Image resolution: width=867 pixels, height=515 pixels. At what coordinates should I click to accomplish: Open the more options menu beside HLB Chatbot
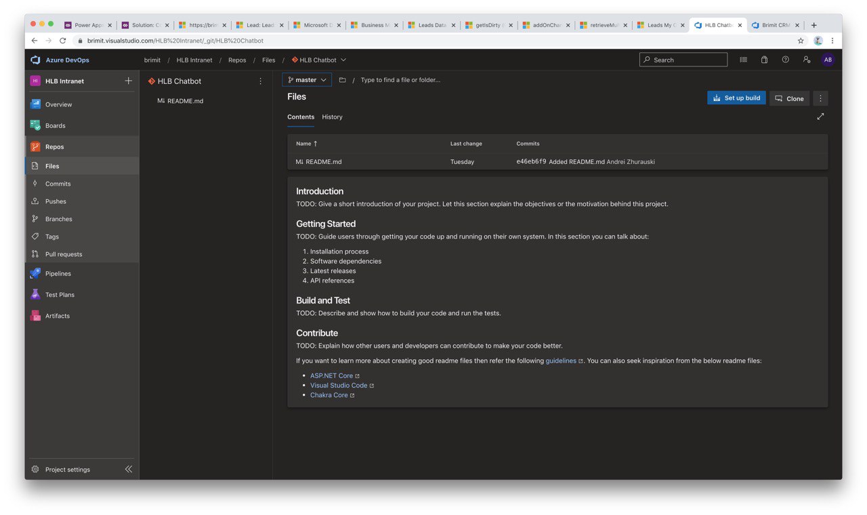coord(261,81)
